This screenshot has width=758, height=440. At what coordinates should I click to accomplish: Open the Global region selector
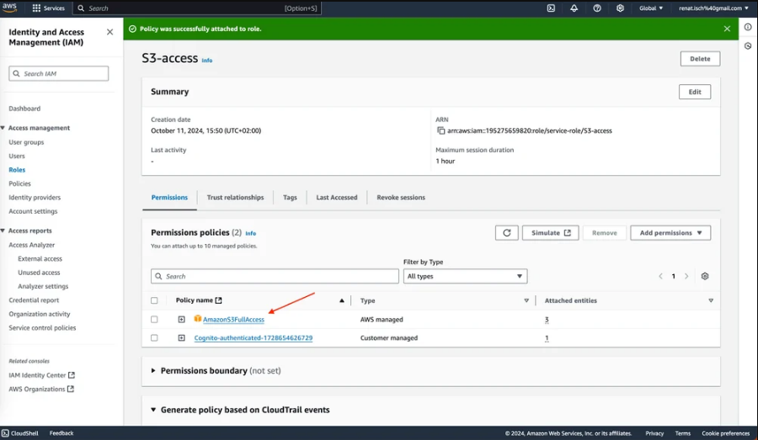point(651,8)
